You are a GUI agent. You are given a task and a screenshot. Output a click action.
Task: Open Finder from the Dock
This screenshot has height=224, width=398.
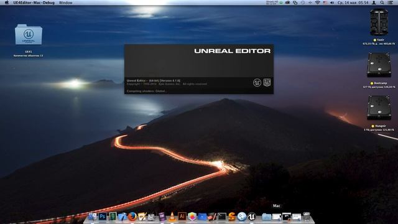93,217
